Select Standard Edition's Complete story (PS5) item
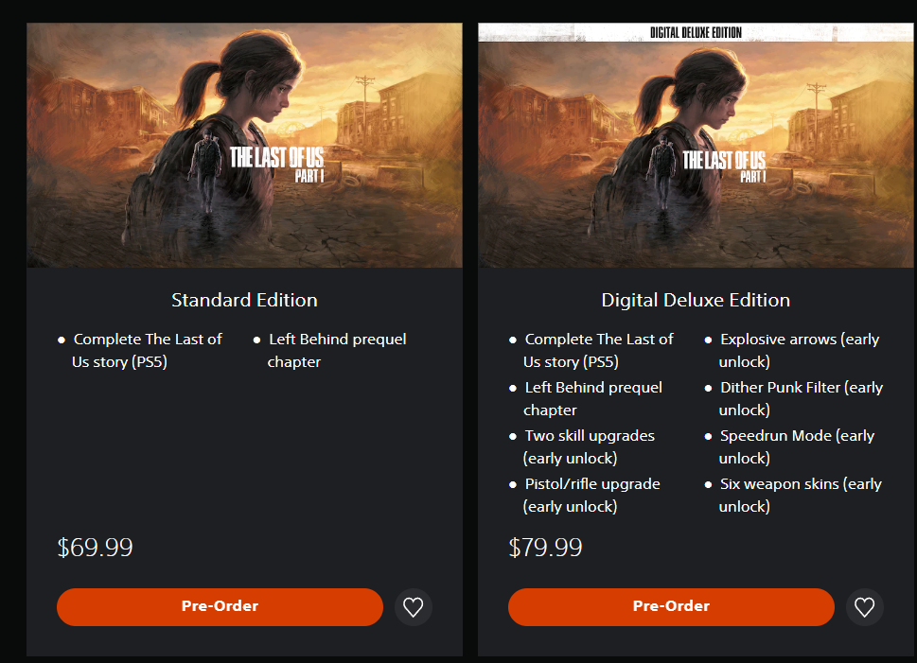Image resolution: width=917 pixels, height=663 pixels. 140,350
